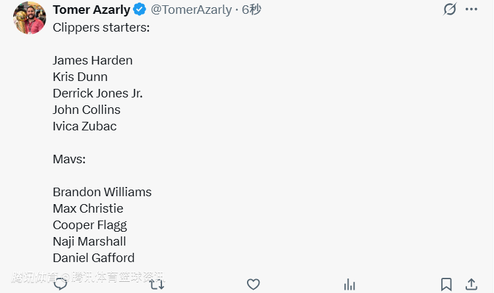Click the blue verified badge
Screen dimensions: 494x293
click(x=140, y=10)
